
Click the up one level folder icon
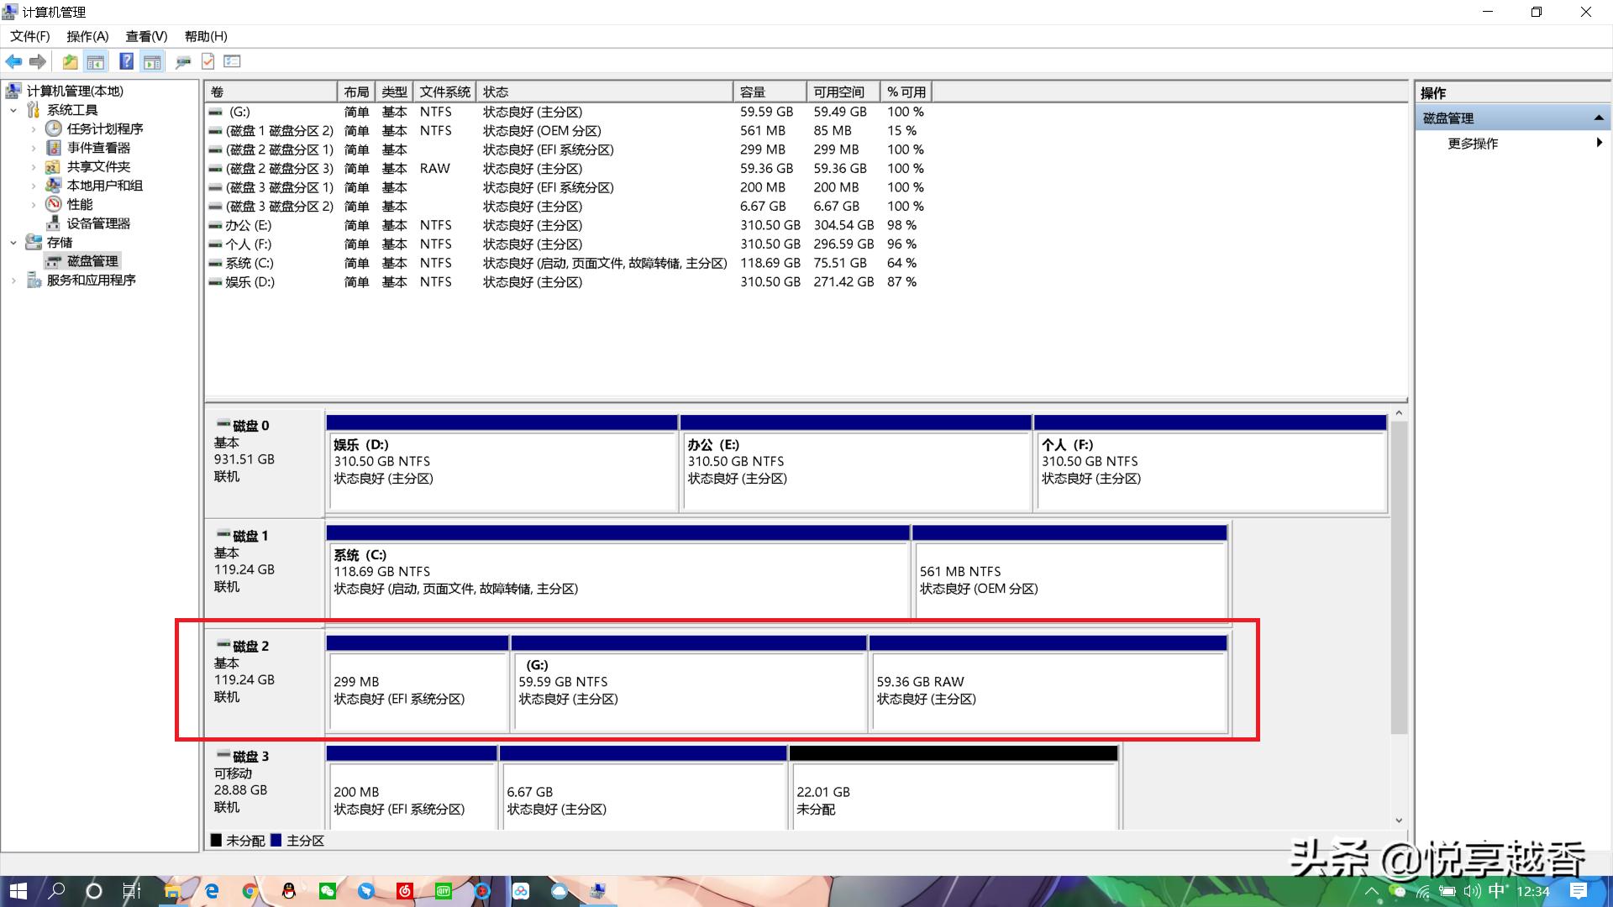point(70,61)
